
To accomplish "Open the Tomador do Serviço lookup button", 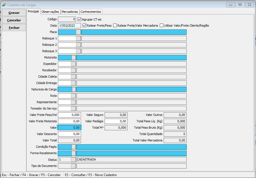I will (x=73, y=109).
